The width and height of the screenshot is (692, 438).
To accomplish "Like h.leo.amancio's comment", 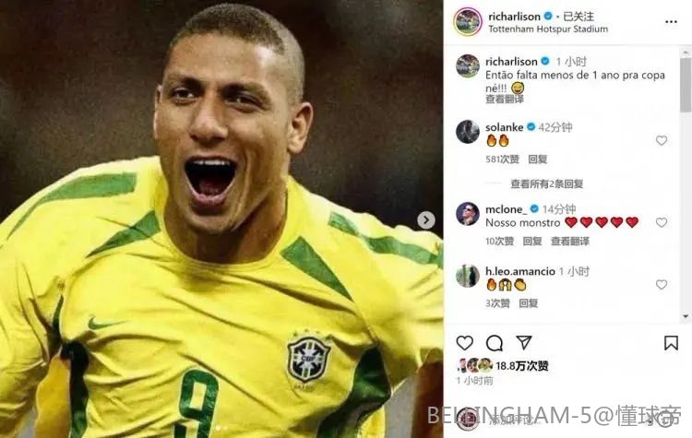I will tap(662, 285).
